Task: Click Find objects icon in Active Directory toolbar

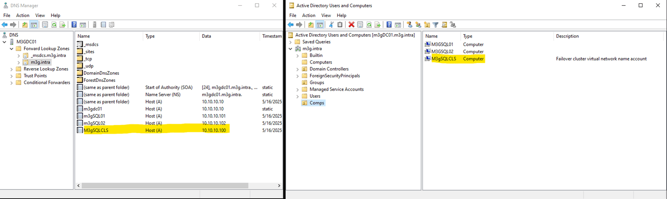Action: (444, 24)
